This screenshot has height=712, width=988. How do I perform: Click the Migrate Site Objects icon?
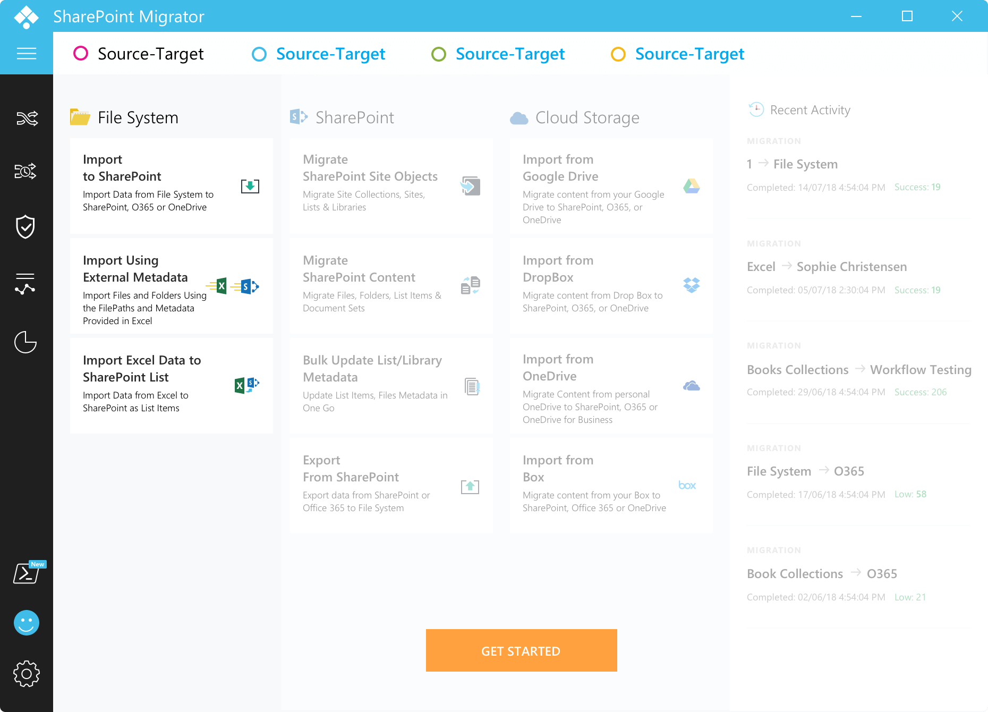click(470, 186)
